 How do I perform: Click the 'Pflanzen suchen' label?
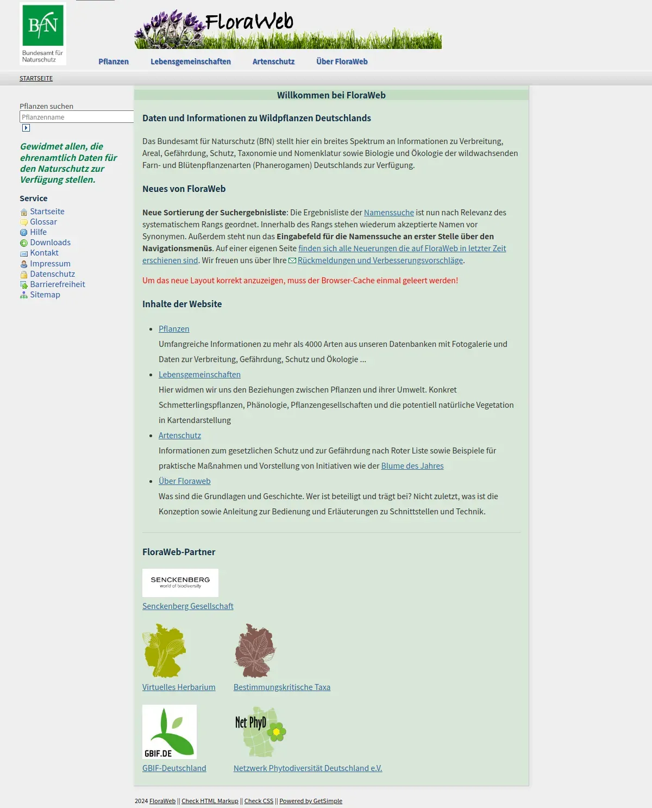coord(46,106)
